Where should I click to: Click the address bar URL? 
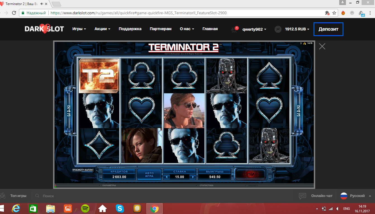139,13
